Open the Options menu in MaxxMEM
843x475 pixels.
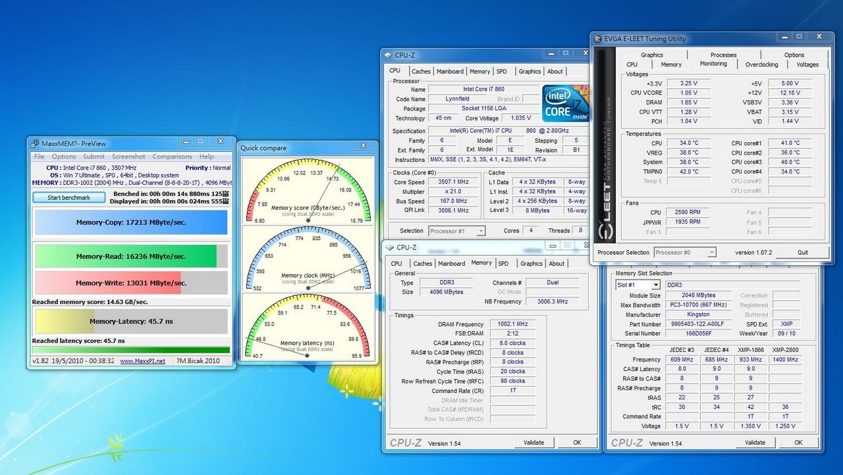point(64,157)
